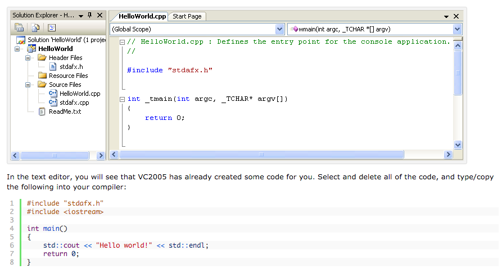This screenshot has height=274, width=502.
Task: Select the bold HelloWorld project label
Action: point(56,49)
